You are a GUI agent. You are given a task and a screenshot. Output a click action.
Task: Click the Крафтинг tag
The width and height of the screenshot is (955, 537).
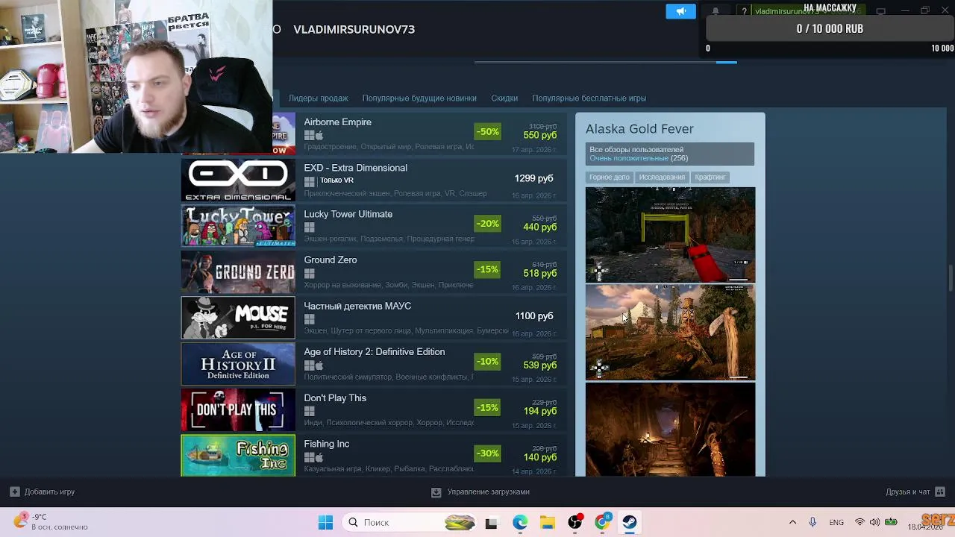(x=710, y=178)
